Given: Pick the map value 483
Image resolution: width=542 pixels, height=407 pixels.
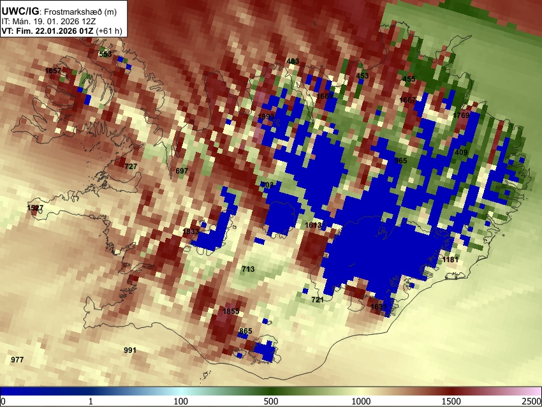Looking at the screenshot, I should [x=293, y=61].
